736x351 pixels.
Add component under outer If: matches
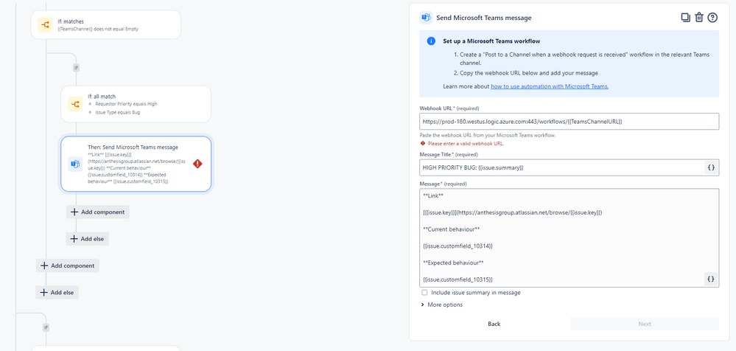pos(68,265)
